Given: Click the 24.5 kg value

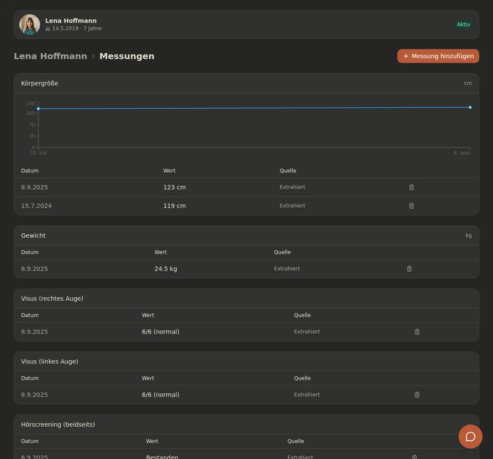Looking at the screenshot, I should point(165,269).
